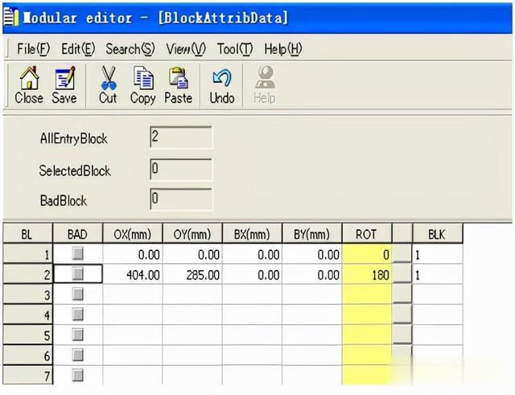Click the BLK column header
The image size is (515, 395).
click(x=438, y=234)
